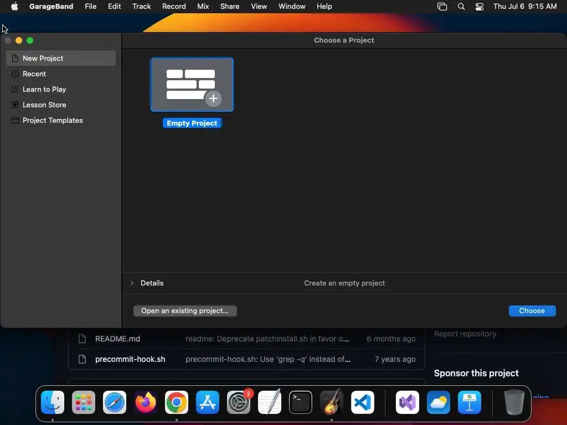Open the Share menu
This screenshot has width=567, height=425.
click(x=230, y=6)
